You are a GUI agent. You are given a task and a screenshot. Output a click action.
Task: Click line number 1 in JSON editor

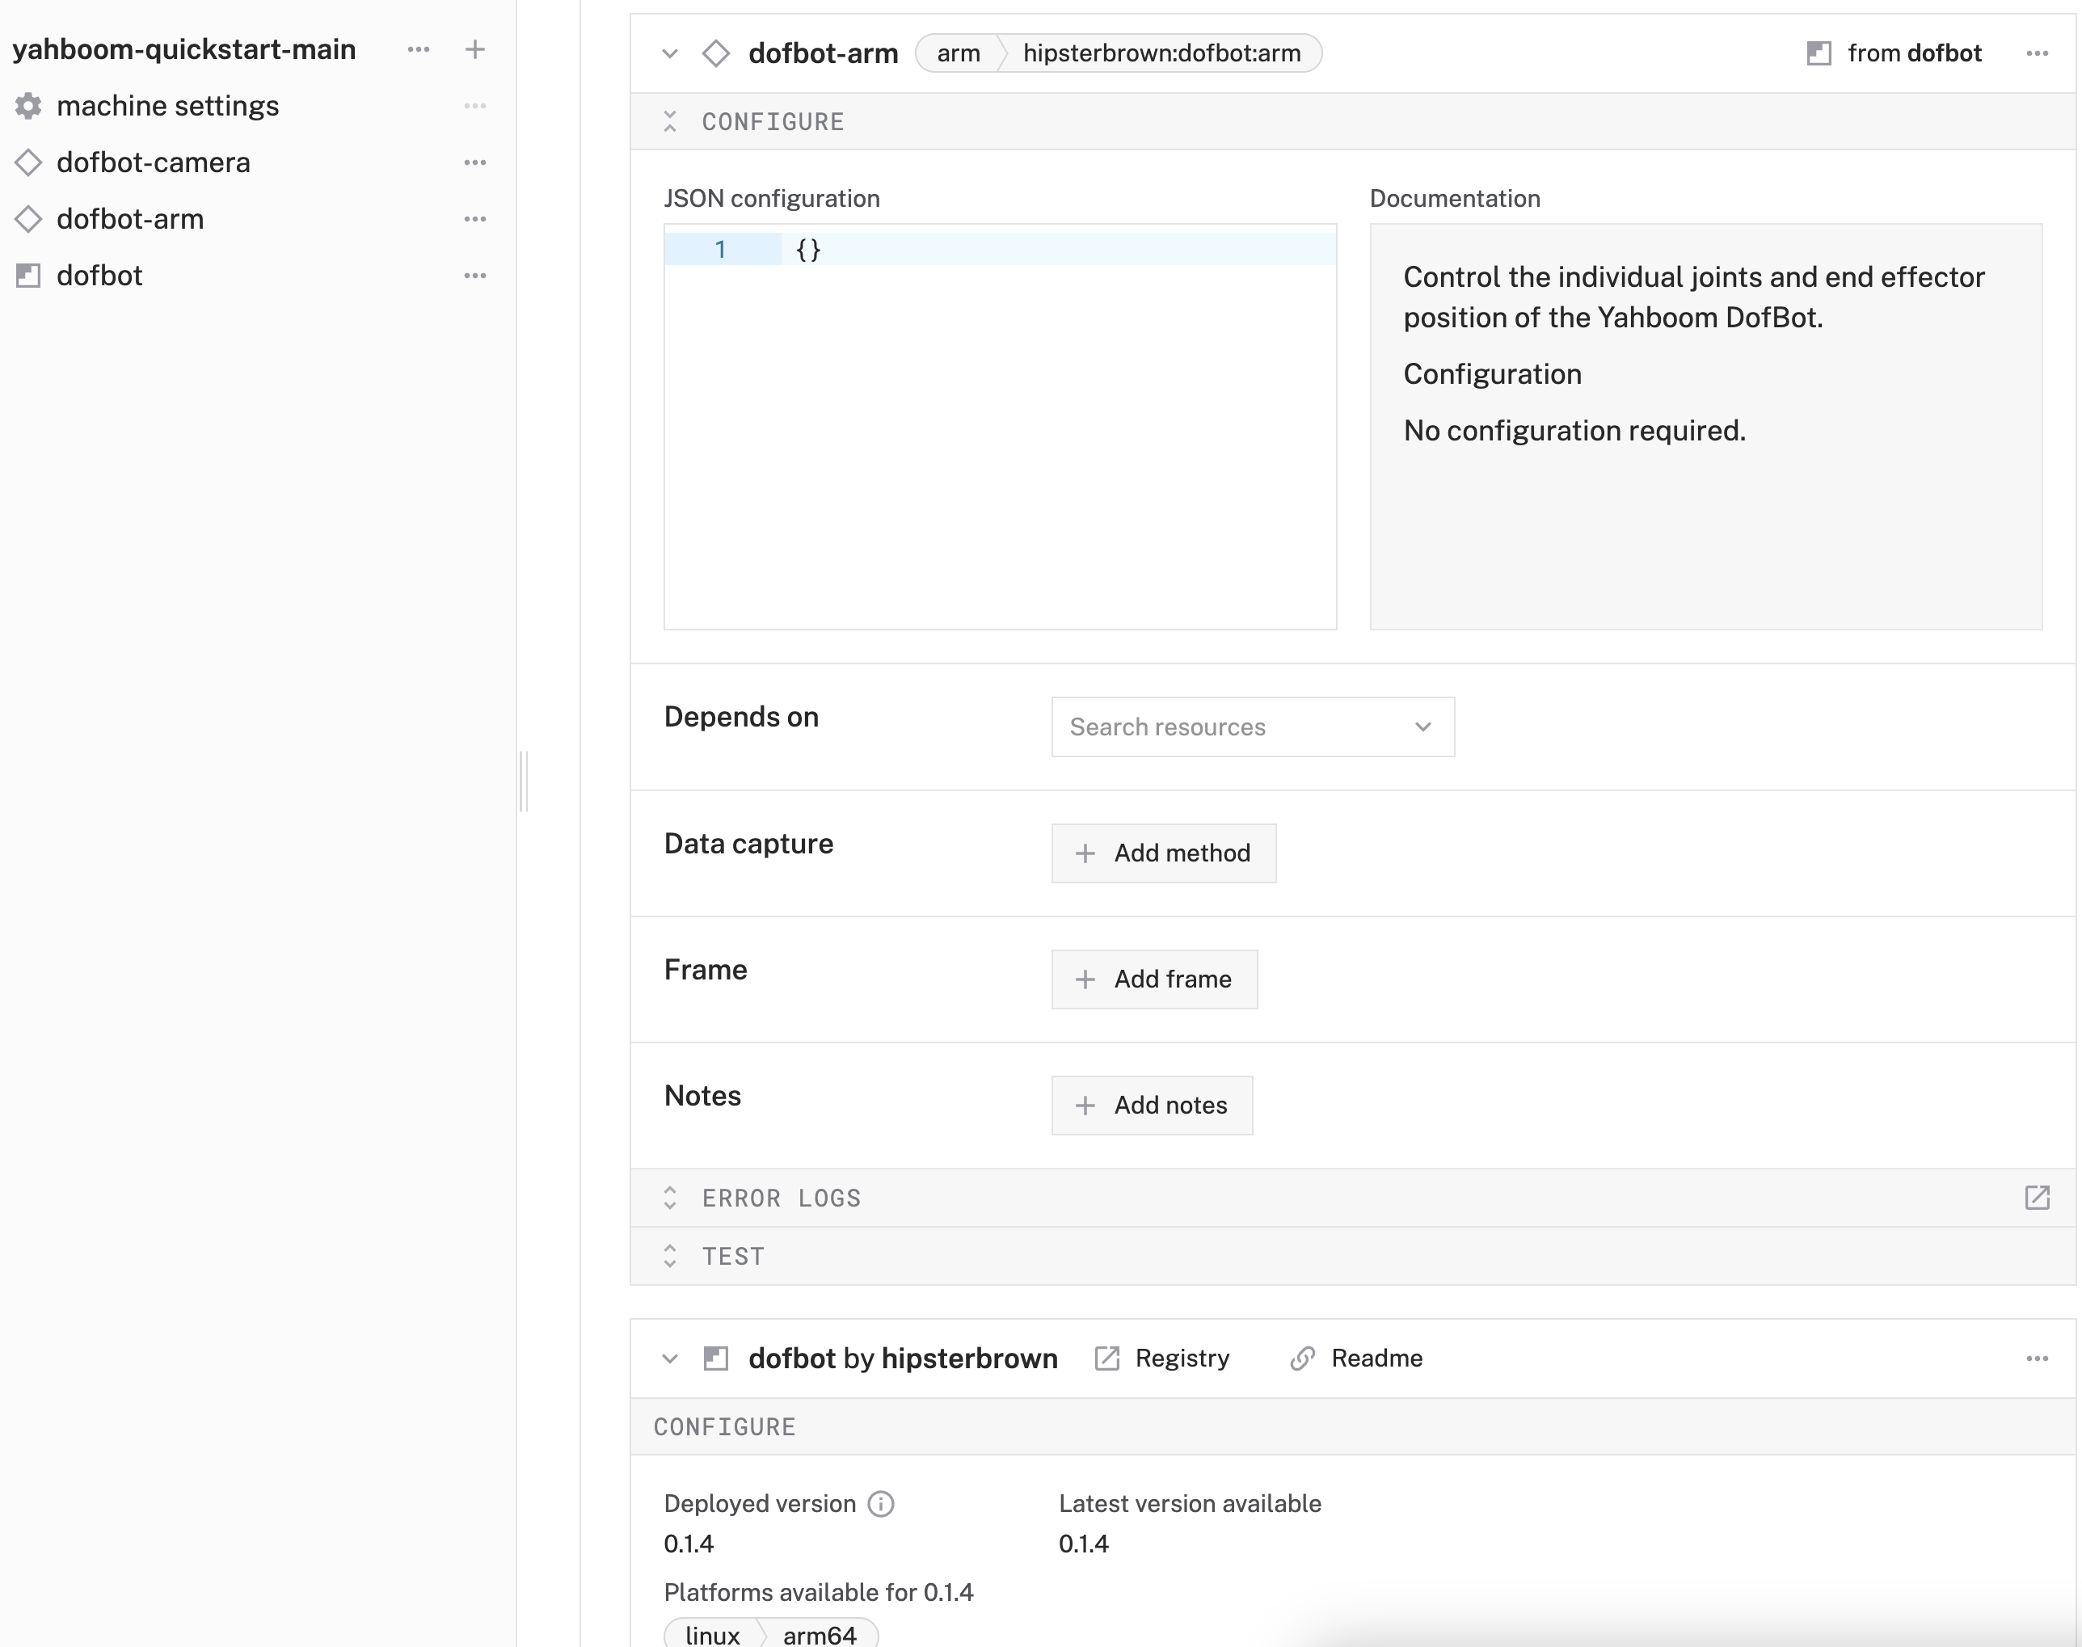(720, 250)
